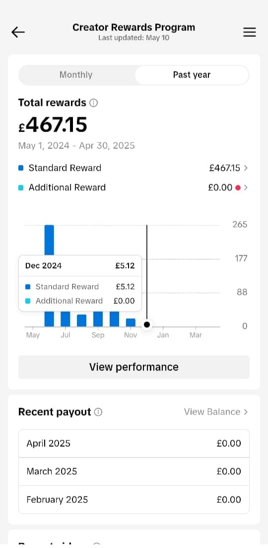Click the November bar in chart
The height and width of the screenshot is (548, 268).
tap(131, 323)
